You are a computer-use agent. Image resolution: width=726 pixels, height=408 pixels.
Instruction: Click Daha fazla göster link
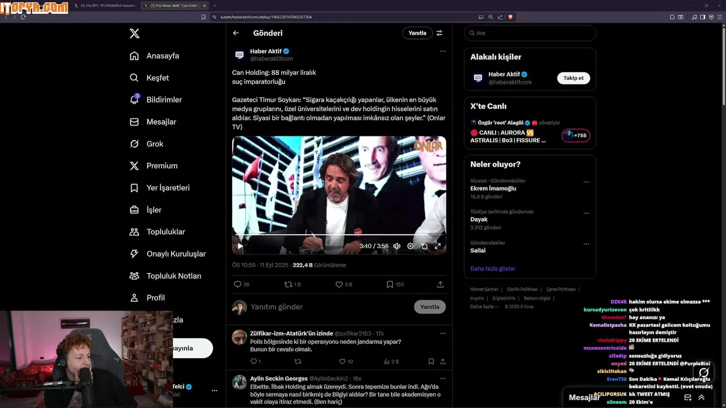click(x=493, y=269)
